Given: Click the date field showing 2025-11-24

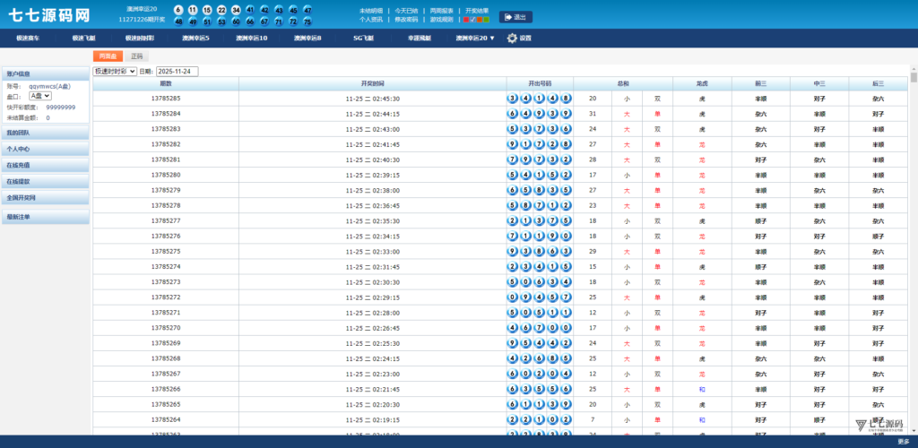Looking at the screenshot, I should point(177,71).
